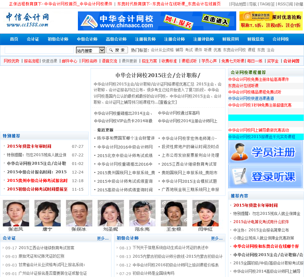
Task: Open 会计网校 navigation tab
Action: (281, 39)
